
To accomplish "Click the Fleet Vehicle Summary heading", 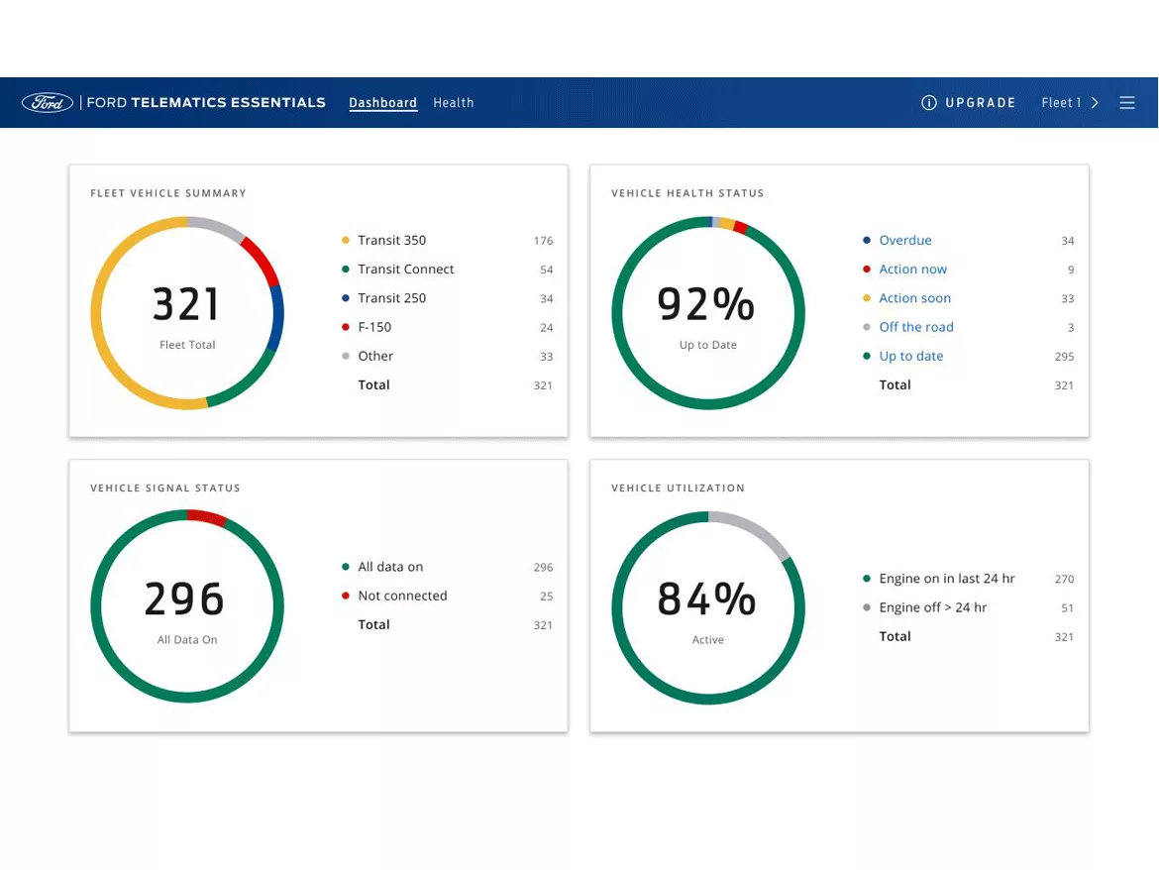I will 168,193.
